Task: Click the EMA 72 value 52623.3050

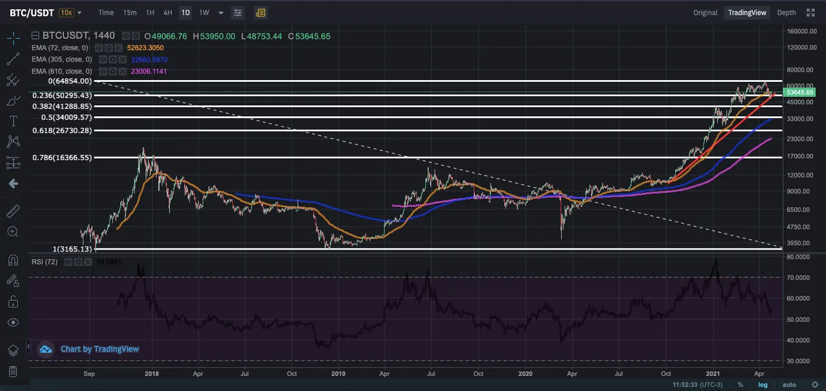Action: tap(145, 48)
